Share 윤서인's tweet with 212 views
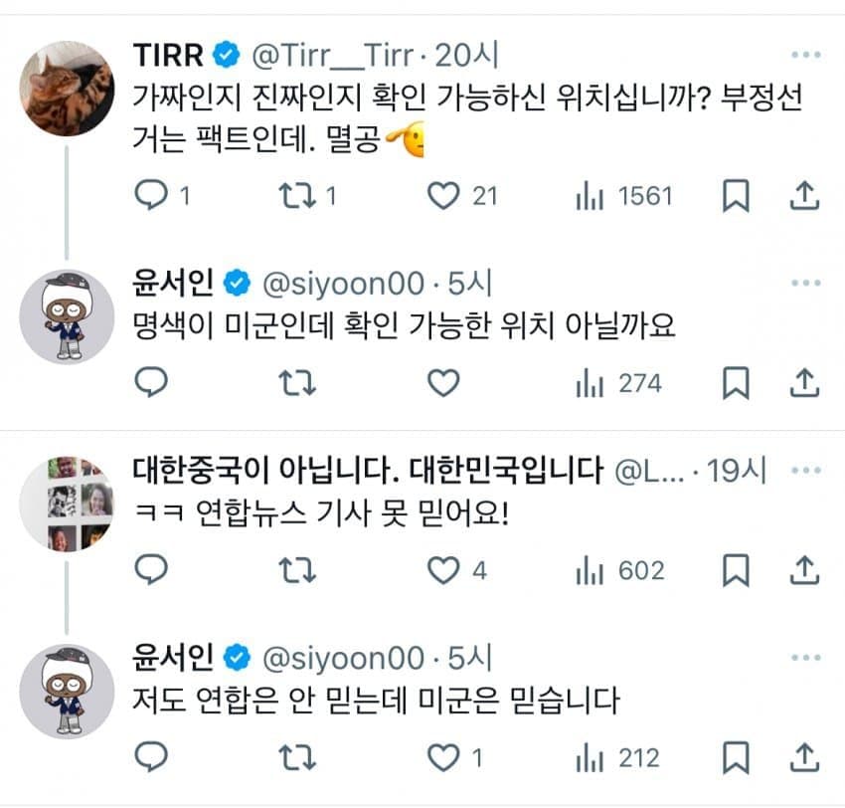Viewport: 845px width, 808px height. point(802,758)
